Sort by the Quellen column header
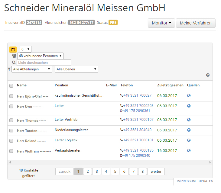The height and width of the screenshot is (193, 221). pos(193,85)
